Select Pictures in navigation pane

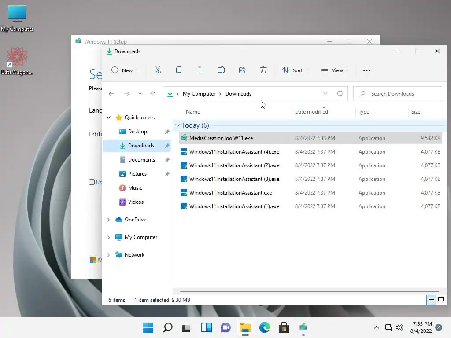pos(137,174)
